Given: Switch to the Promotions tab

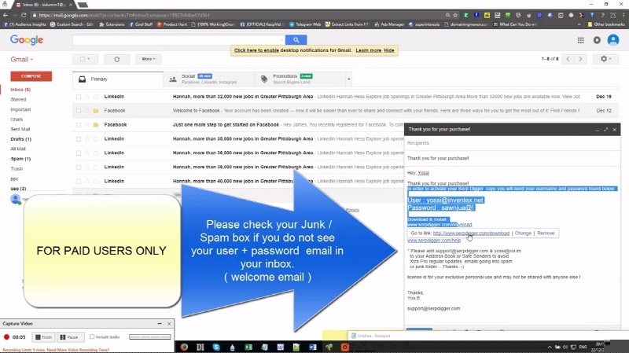Looking at the screenshot, I should [x=300, y=79].
